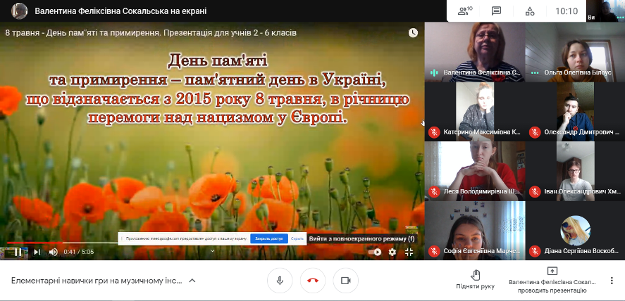Click muted mic icon for Діана Сергіївна
Viewport: 625px width, 301px height.
click(x=535, y=251)
